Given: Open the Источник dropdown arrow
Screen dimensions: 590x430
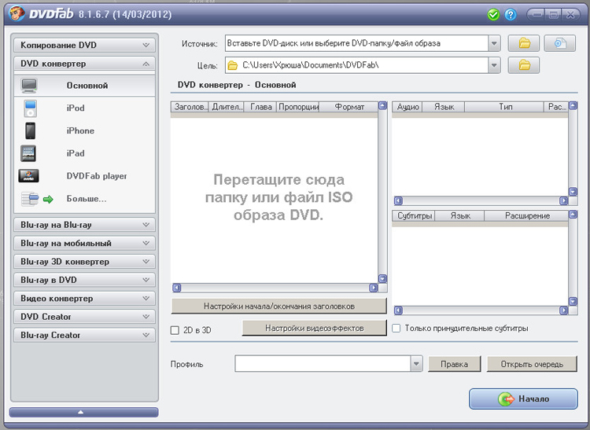Looking at the screenshot, I should point(494,43).
